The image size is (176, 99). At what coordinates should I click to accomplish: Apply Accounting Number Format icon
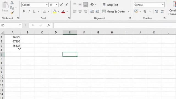tap(136, 11)
